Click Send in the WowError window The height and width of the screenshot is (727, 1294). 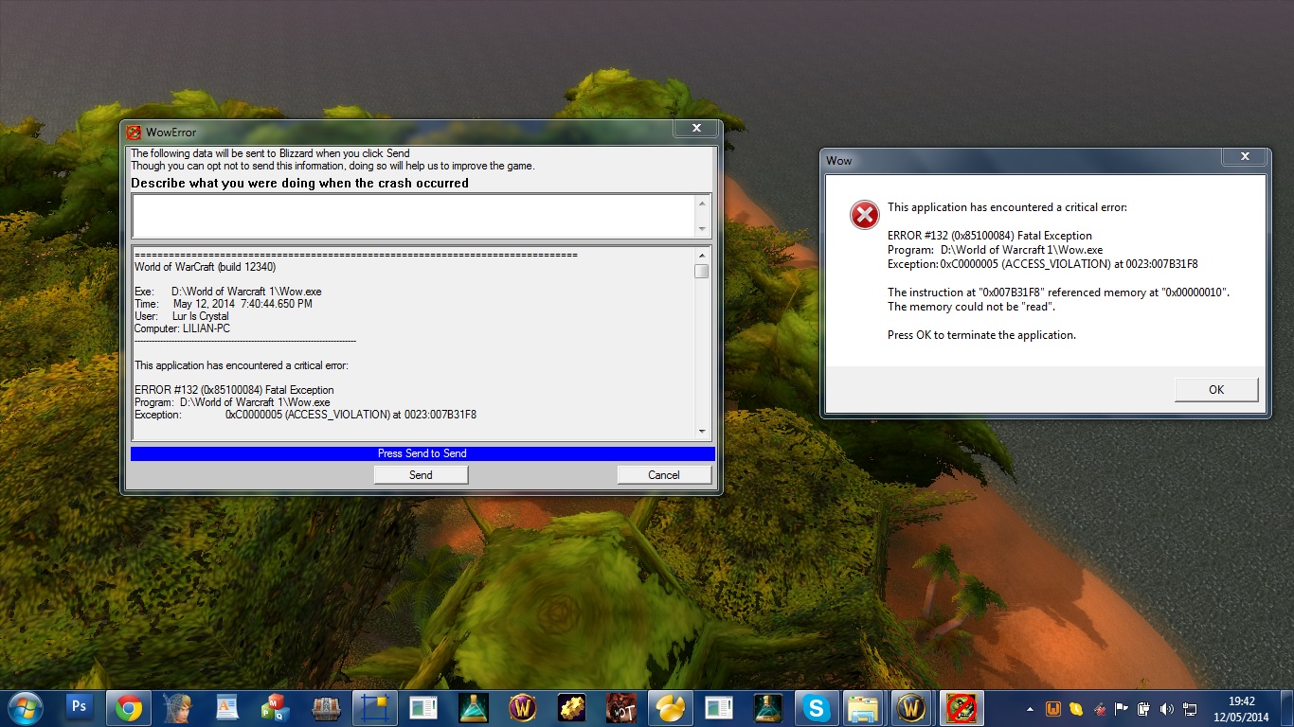(421, 475)
